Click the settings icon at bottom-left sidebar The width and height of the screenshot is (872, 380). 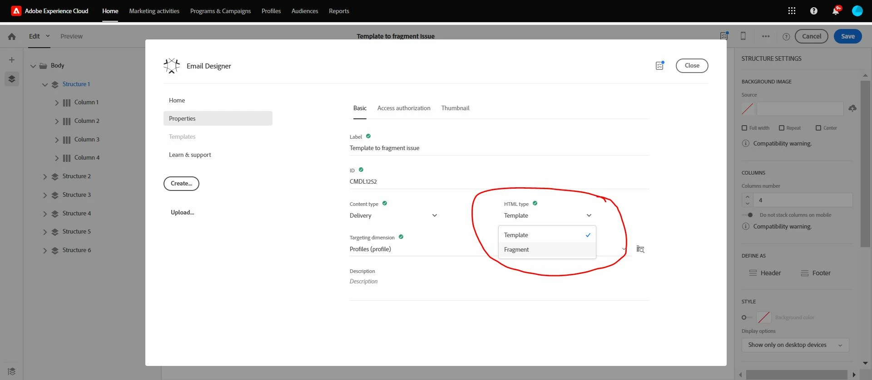[x=12, y=371]
